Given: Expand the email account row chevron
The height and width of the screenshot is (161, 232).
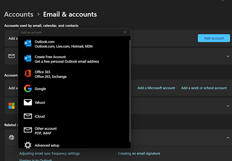Looking at the screenshot, I should coord(228,56).
